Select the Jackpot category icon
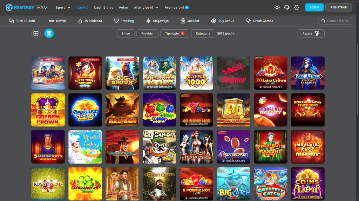359x201 pixels. coord(184,21)
